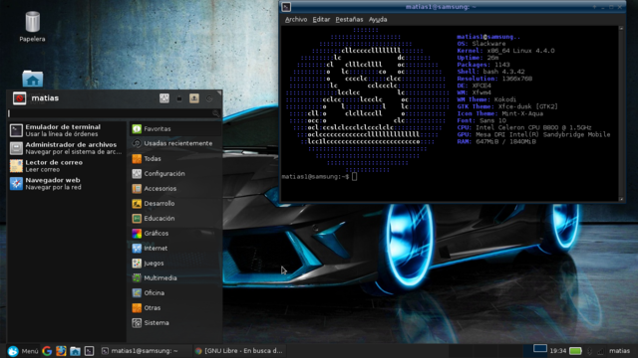Click the Menú button on the panel

coord(23,351)
